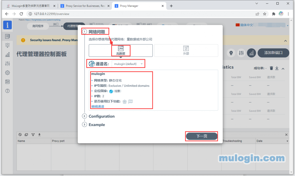Click the 编辑通道 edit zone link
295x176 pixels.
tap(98, 106)
